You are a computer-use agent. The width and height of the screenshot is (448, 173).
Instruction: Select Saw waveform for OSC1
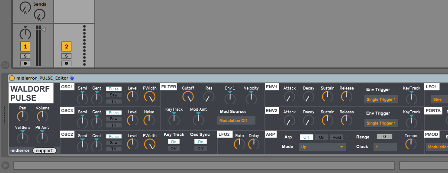(114, 95)
